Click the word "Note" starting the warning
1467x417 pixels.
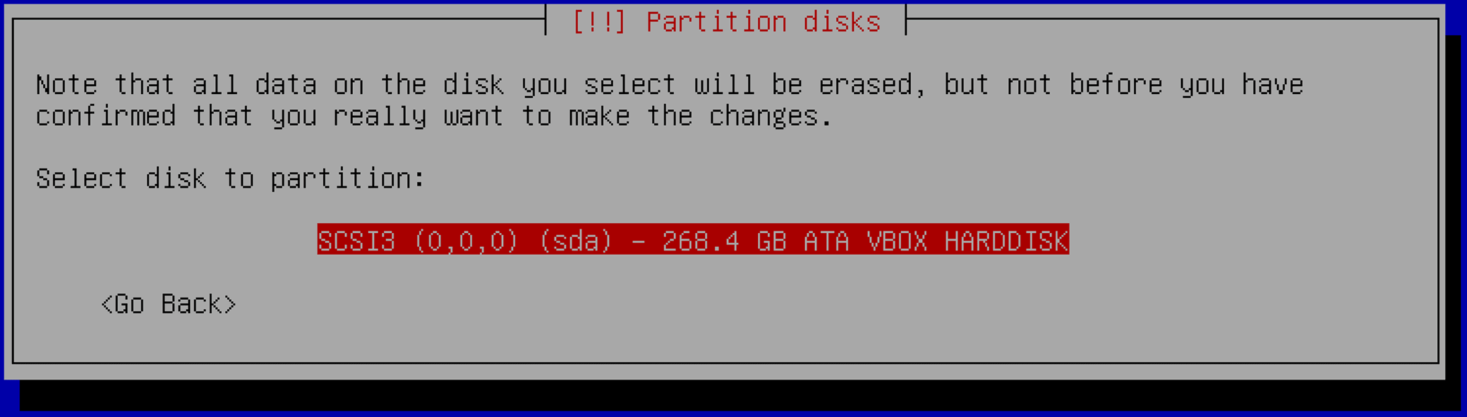(66, 85)
